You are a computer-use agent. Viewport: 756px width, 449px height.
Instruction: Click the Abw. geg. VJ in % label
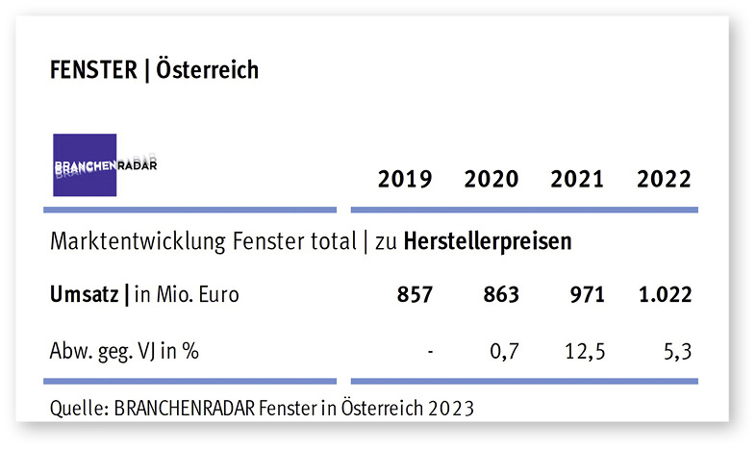124,350
